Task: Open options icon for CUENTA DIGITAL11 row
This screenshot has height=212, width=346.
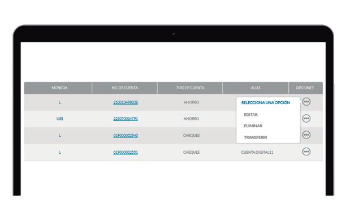Action: click(306, 152)
